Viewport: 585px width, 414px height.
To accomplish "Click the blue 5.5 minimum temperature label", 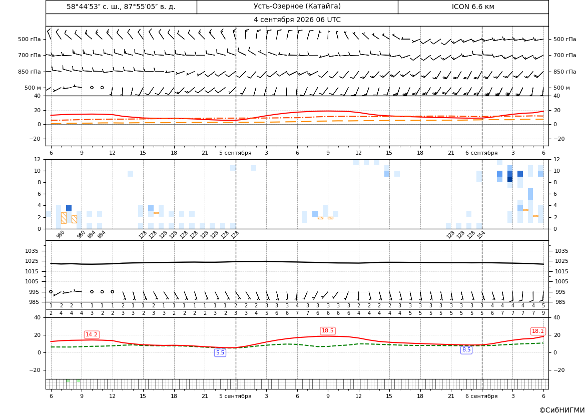I will (220, 352).
